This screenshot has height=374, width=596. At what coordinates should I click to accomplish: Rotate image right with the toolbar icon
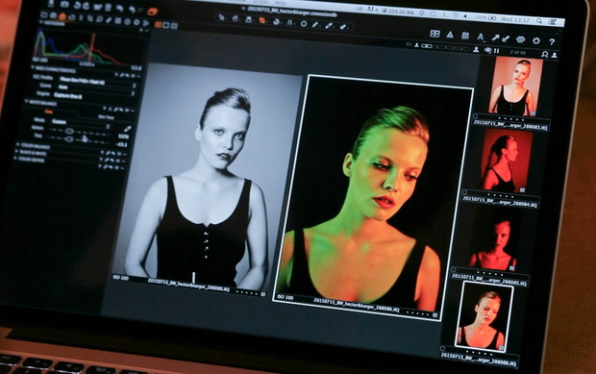pos(87,6)
